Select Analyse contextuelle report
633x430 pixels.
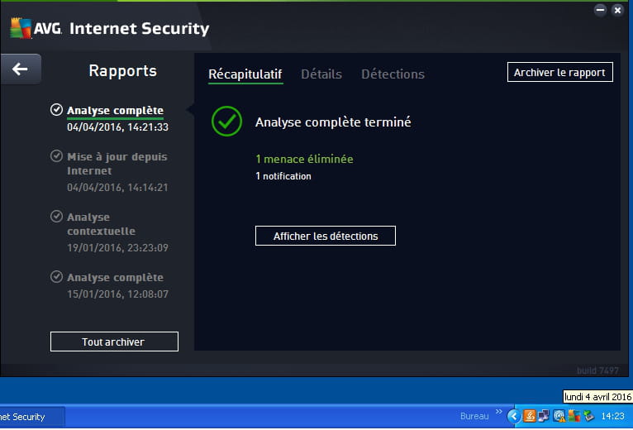pyautogui.click(x=102, y=224)
